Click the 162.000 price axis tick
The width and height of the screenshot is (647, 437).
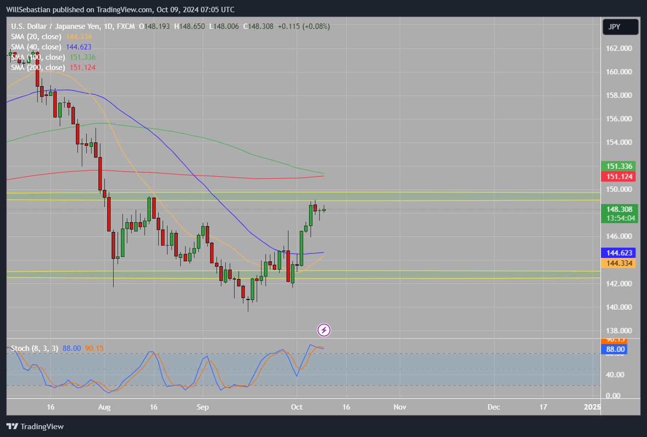pos(619,48)
